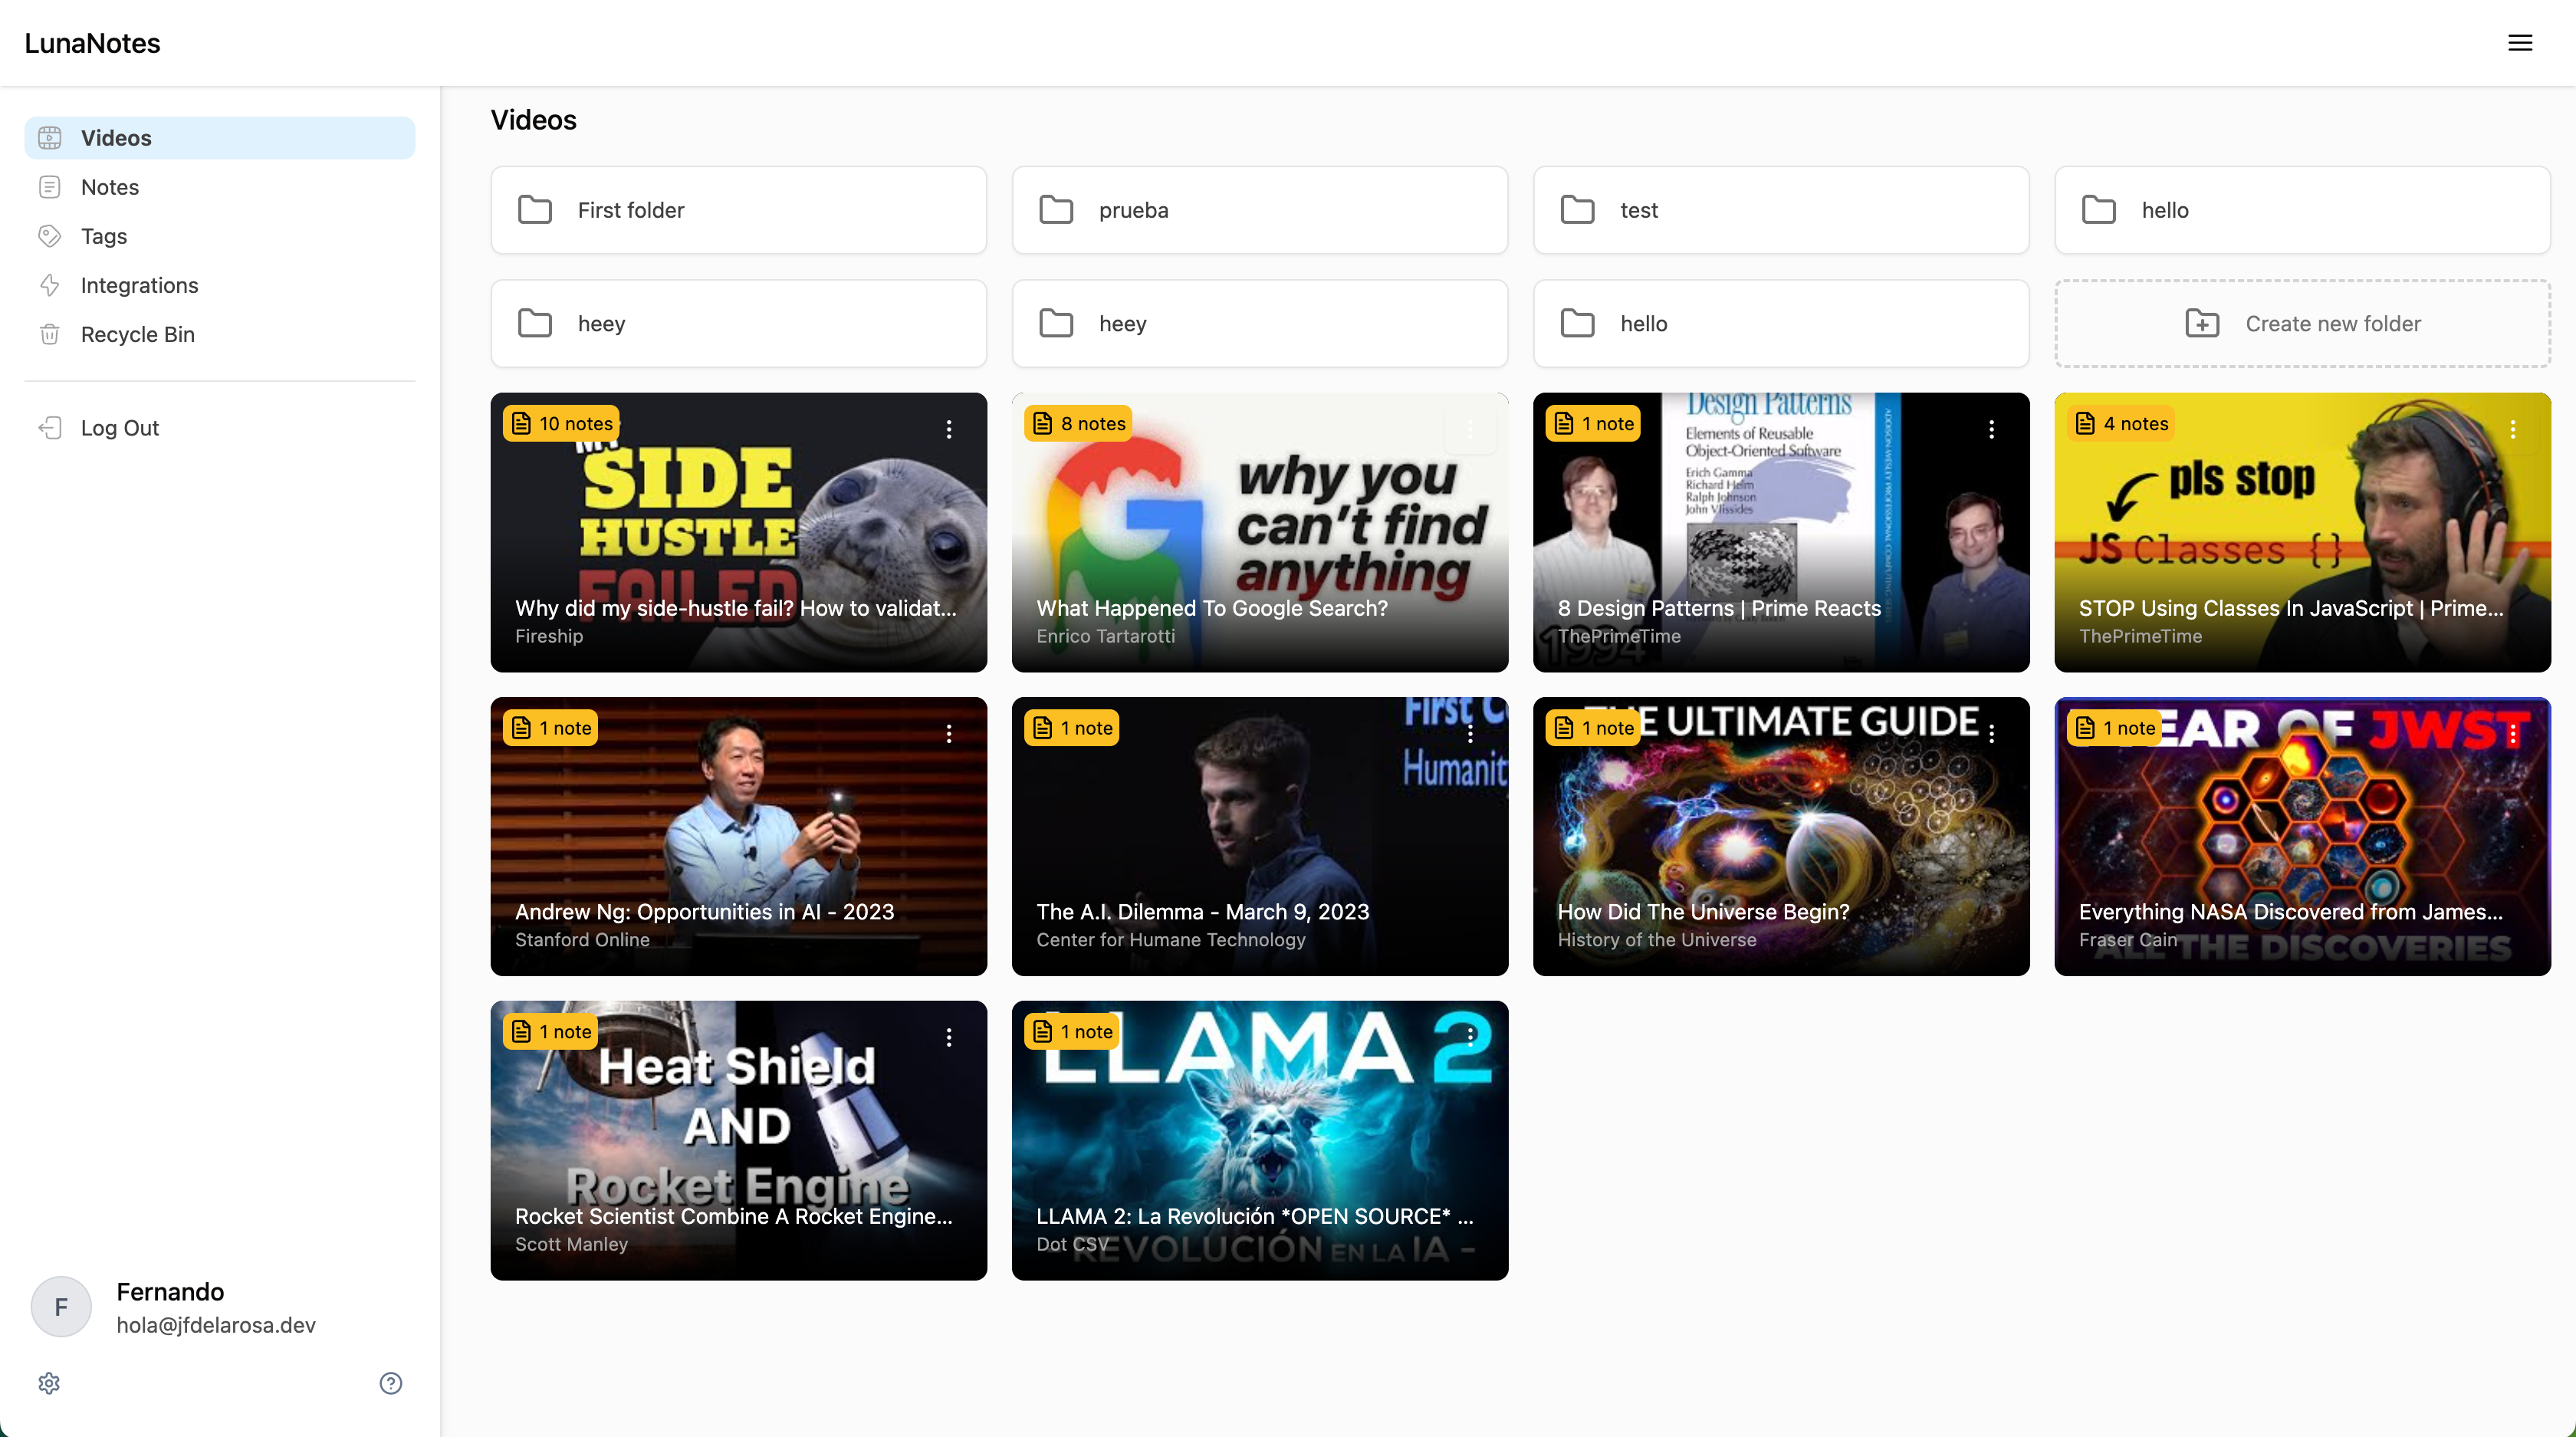The height and width of the screenshot is (1437, 2576).
Task: Click the 4 notes badge on JS Classes video
Action: coord(2121,424)
